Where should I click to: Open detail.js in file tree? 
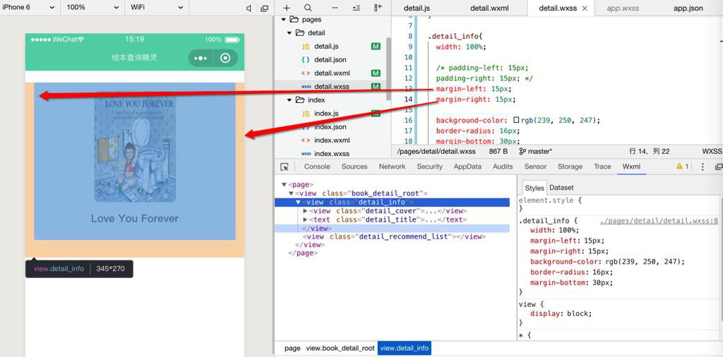tap(326, 47)
